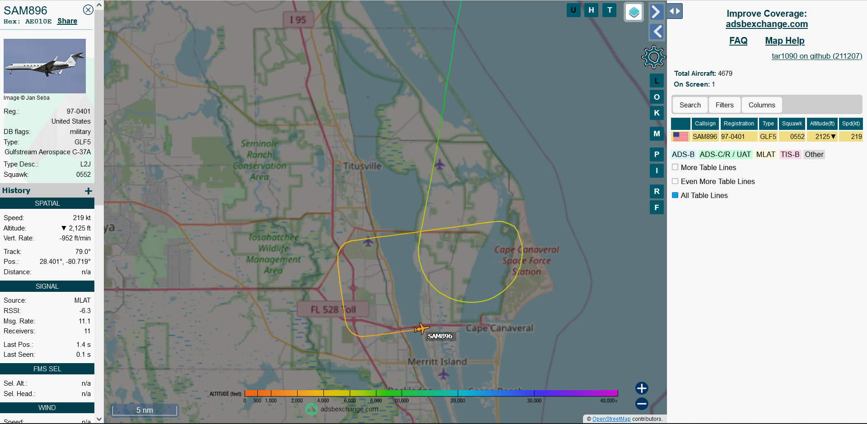Click the SIGNAL section header
The height and width of the screenshot is (424, 867).
point(47,286)
